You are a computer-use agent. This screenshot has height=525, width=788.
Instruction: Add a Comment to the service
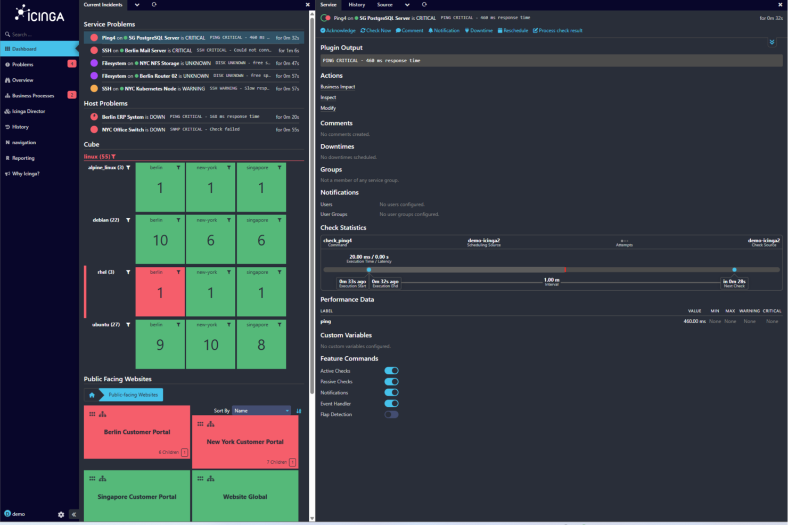[409, 31]
